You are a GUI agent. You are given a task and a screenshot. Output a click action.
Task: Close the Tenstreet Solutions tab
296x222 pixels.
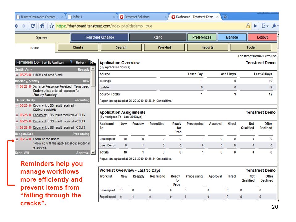coord(166,17)
